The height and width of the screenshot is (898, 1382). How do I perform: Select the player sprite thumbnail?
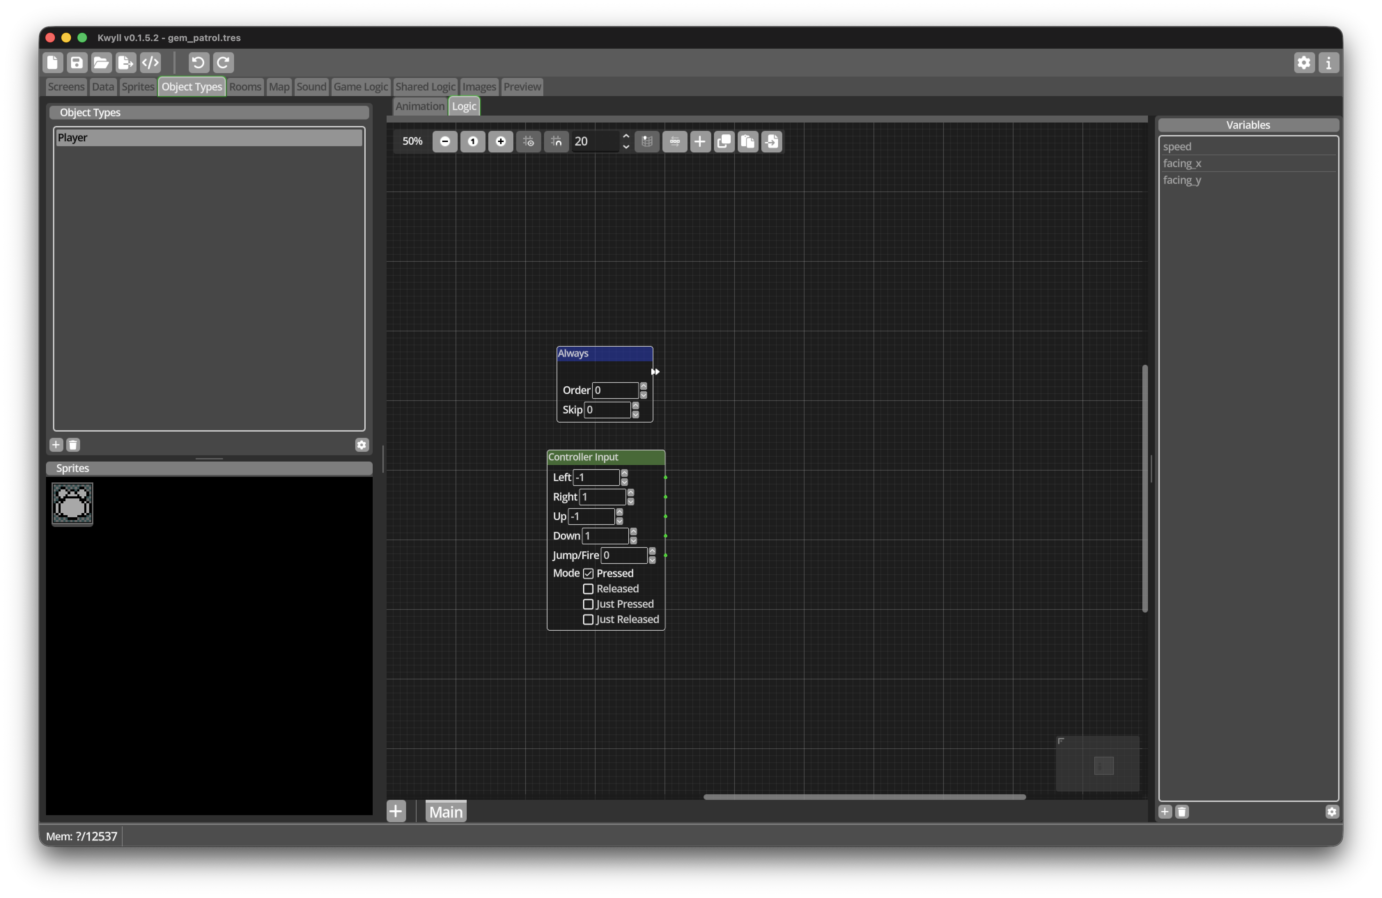tap(72, 504)
